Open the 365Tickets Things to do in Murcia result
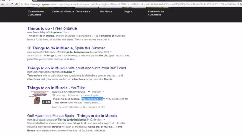 (x=78, y=68)
